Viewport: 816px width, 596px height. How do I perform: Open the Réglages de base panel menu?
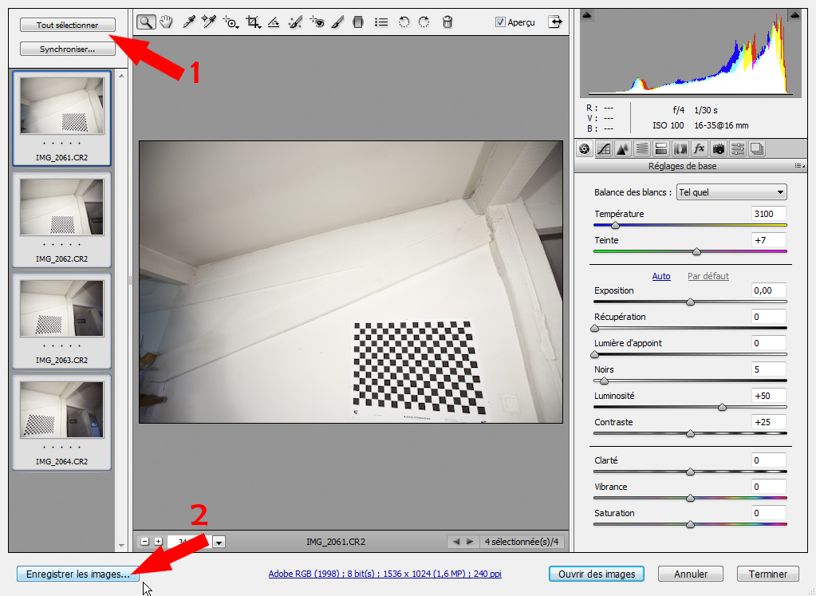800,165
